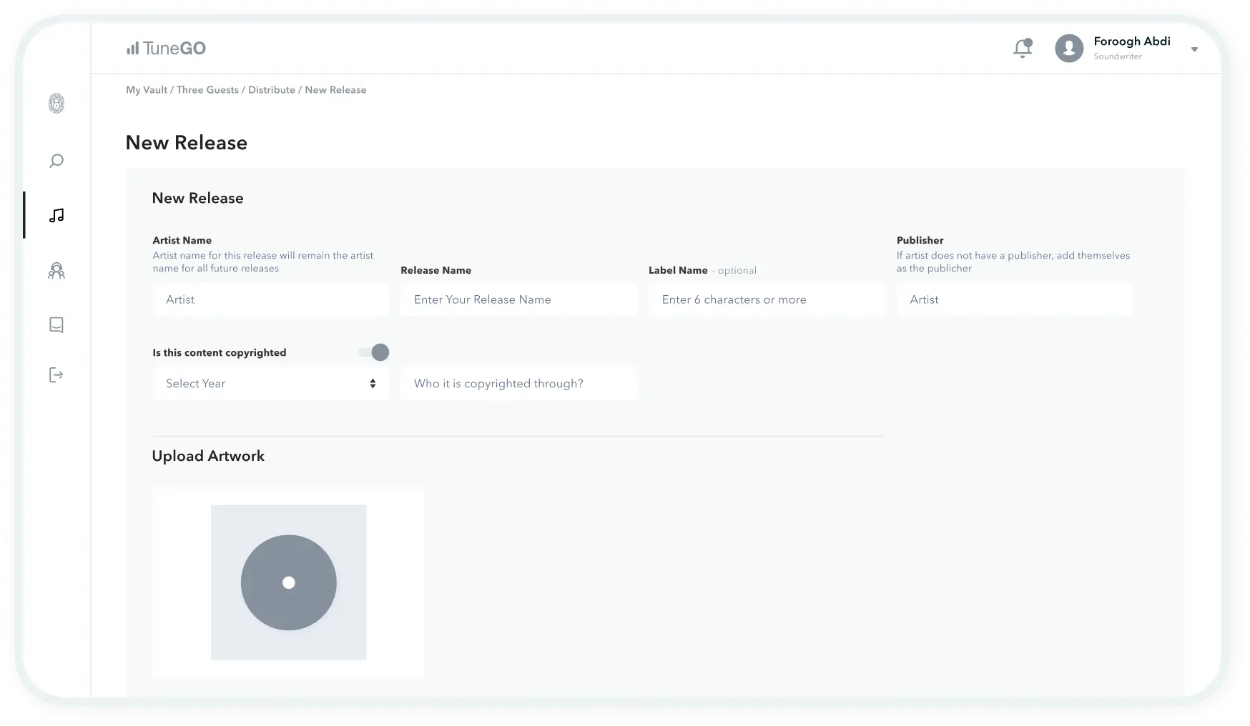Go to My Vault breadcrumb

pos(147,90)
